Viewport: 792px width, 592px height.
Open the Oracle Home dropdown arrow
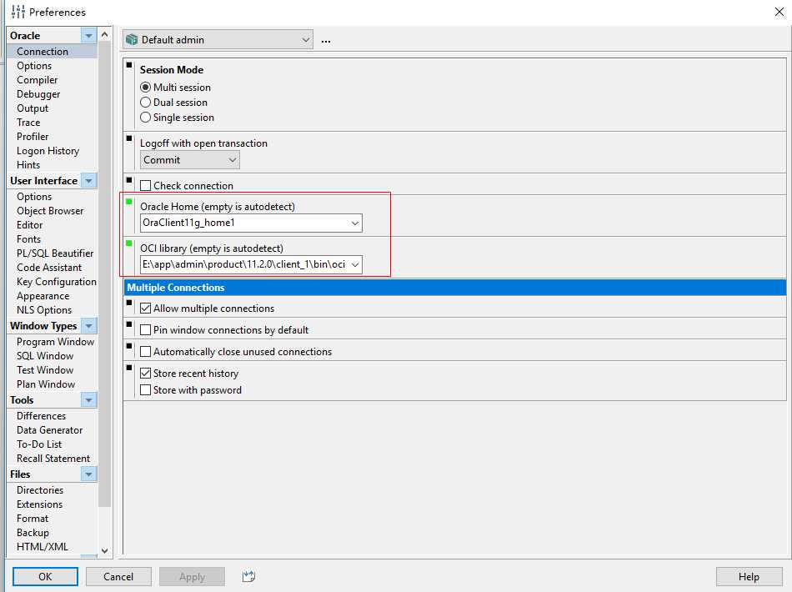355,223
